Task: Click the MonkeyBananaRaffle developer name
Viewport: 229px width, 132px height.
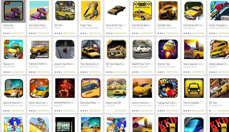Action: (38, 28)
